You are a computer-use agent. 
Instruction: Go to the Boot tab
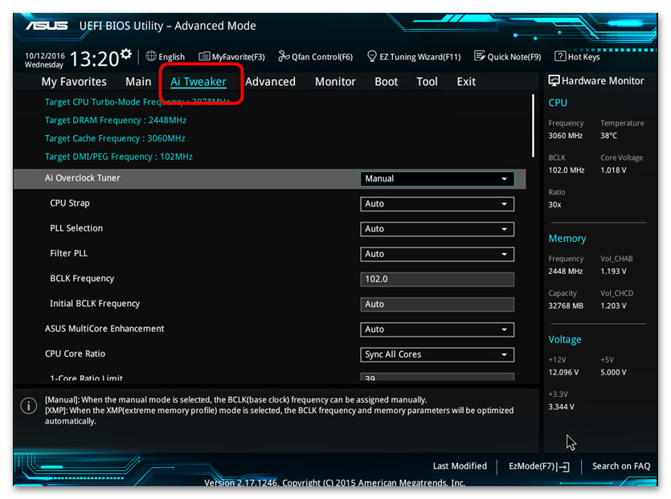[x=386, y=82]
